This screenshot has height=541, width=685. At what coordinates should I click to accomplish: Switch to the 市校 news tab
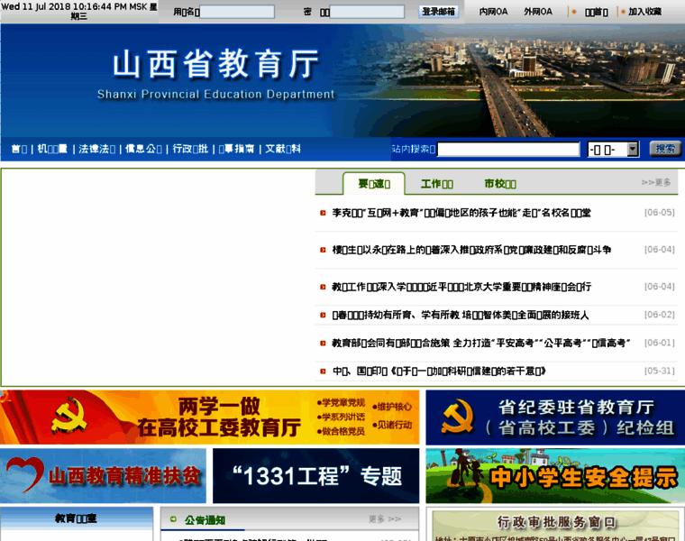500,184
